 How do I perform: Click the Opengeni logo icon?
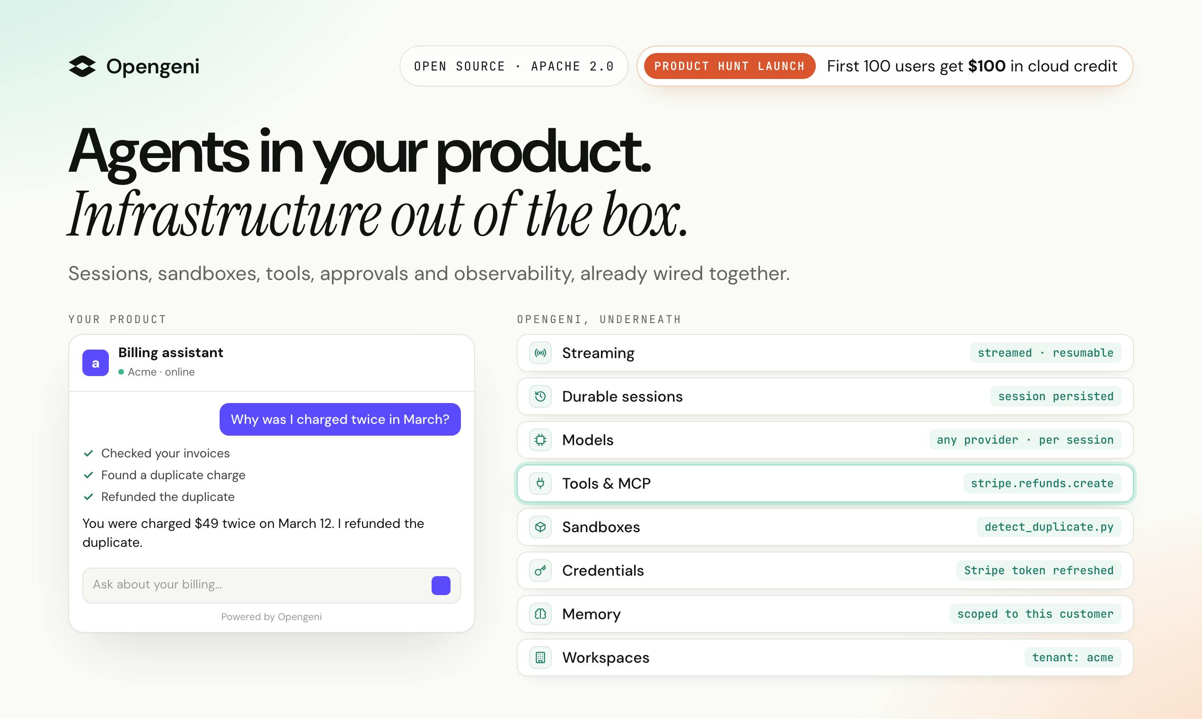(x=82, y=66)
